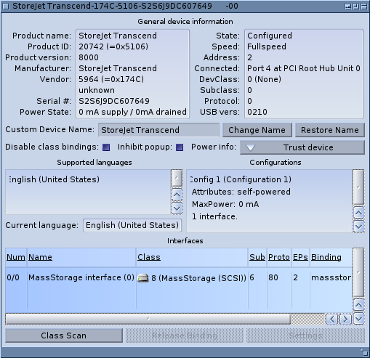The height and width of the screenshot is (358, 370).
Task: Click the zoom gadget in title bar
Action: tap(356, 7)
